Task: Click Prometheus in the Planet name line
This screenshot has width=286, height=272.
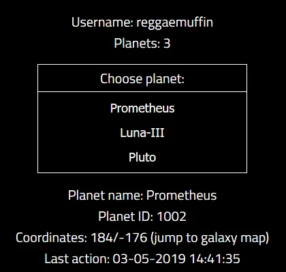Action: coord(181,196)
